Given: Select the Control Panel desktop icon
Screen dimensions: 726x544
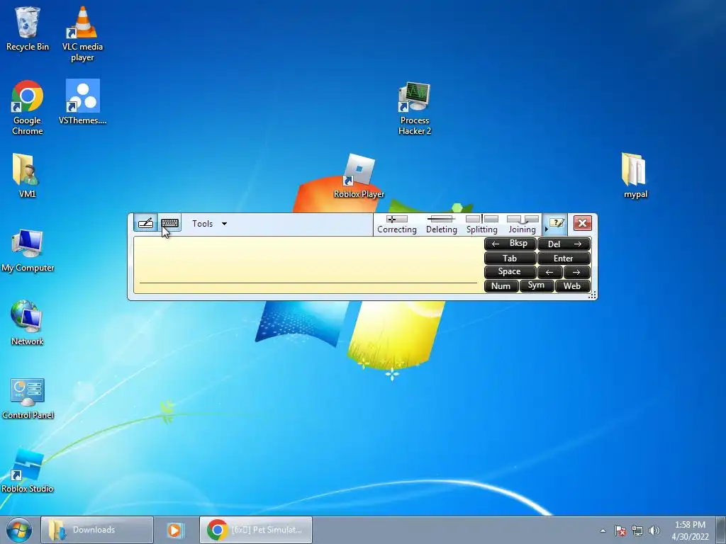Looking at the screenshot, I should click(x=28, y=399).
